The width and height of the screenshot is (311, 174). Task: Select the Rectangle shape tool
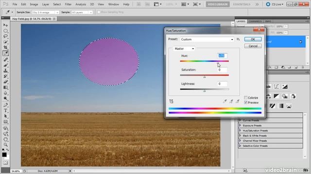click(x=5, y=122)
